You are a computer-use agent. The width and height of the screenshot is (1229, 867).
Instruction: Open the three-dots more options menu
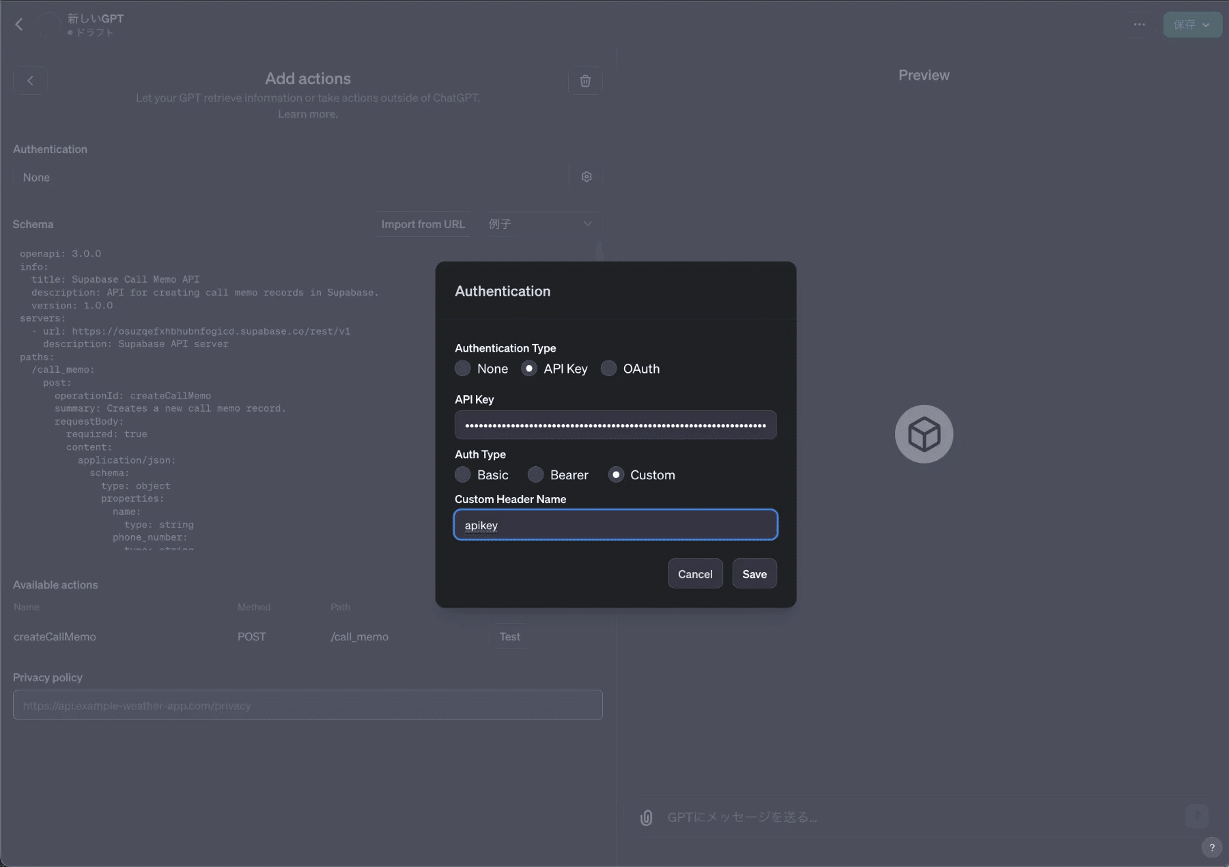pyautogui.click(x=1140, y=25)
